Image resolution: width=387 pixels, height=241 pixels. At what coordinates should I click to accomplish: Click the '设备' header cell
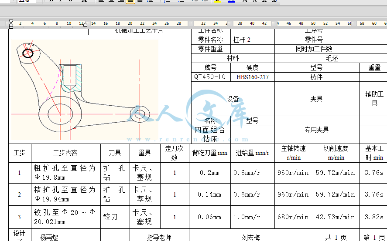(233, 99)
